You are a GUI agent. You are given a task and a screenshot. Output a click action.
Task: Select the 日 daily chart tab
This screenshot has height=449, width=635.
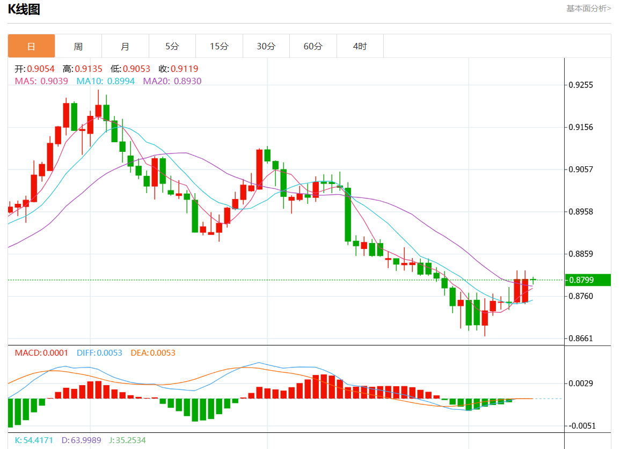tap(31, 46)
